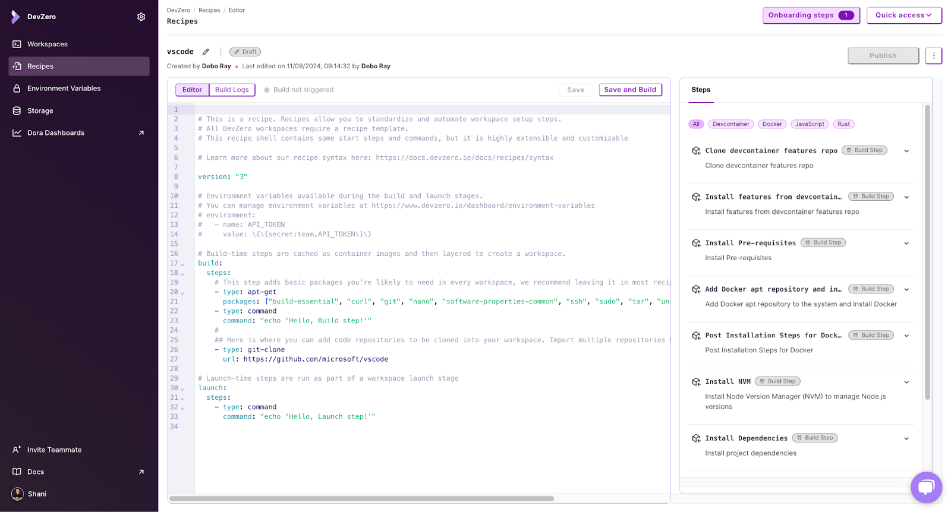The height and width of the screenshot is (512, 951).
Task: Filter steps by Docker tag
Action: [x=772, y=124]
